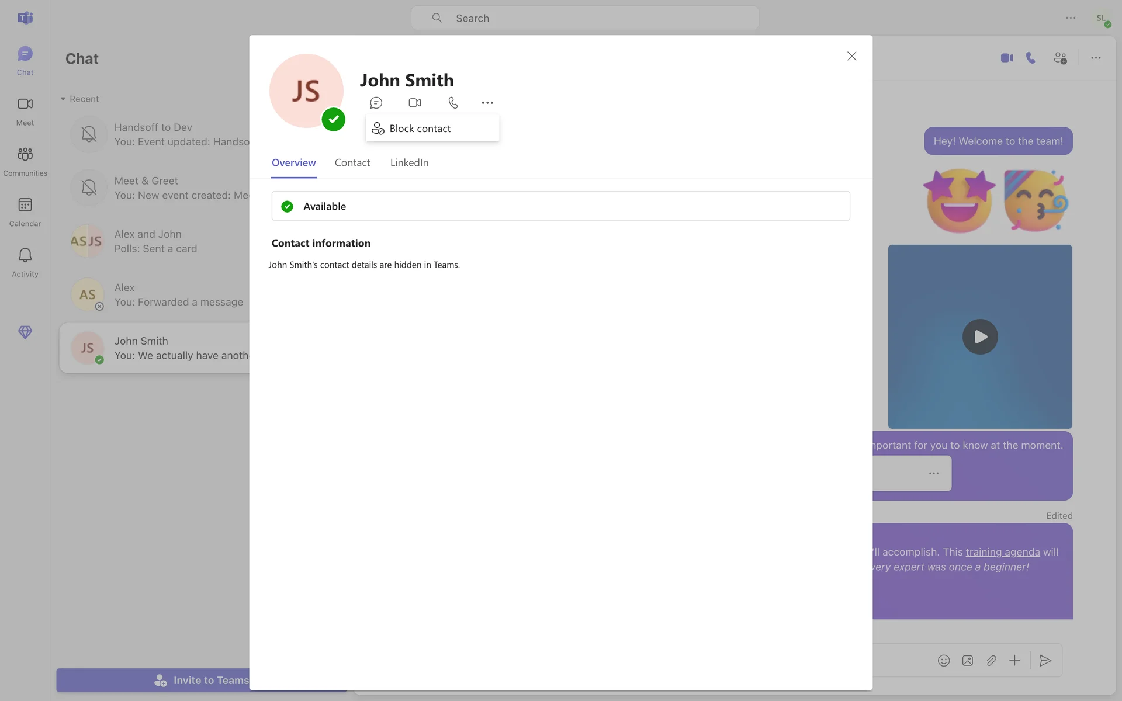
Task: Start audio call from John Smith's profile
Action: [453, 103]
